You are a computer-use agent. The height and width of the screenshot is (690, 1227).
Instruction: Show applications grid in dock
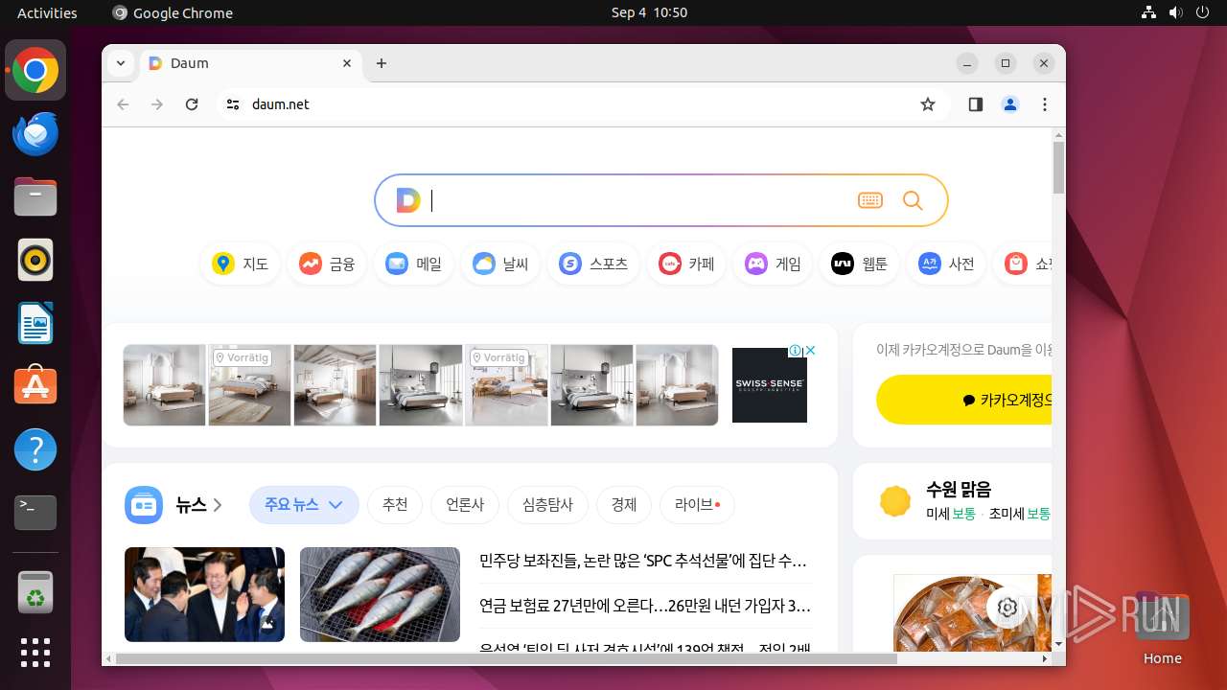35,653
